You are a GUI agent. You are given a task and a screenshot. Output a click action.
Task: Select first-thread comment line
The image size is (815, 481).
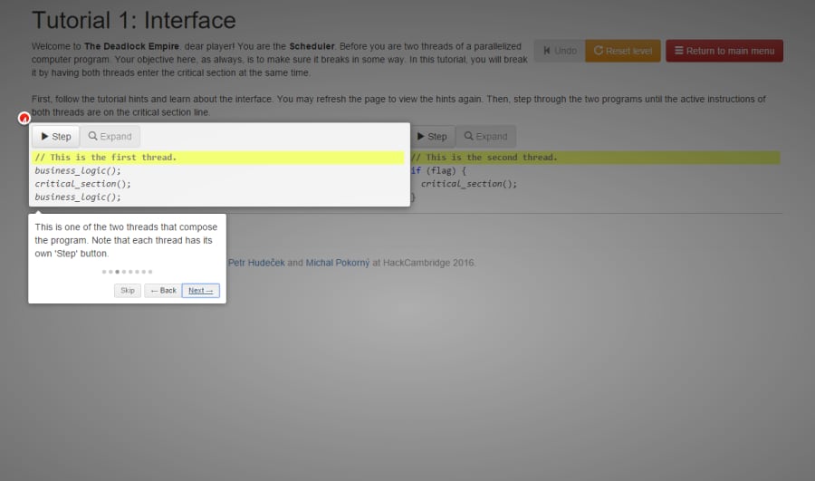coord(218,157)
